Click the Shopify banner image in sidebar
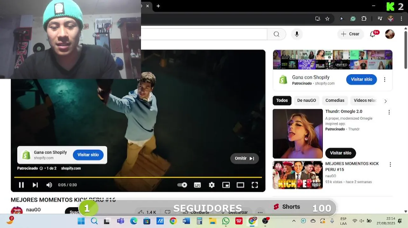 point(333,60)
